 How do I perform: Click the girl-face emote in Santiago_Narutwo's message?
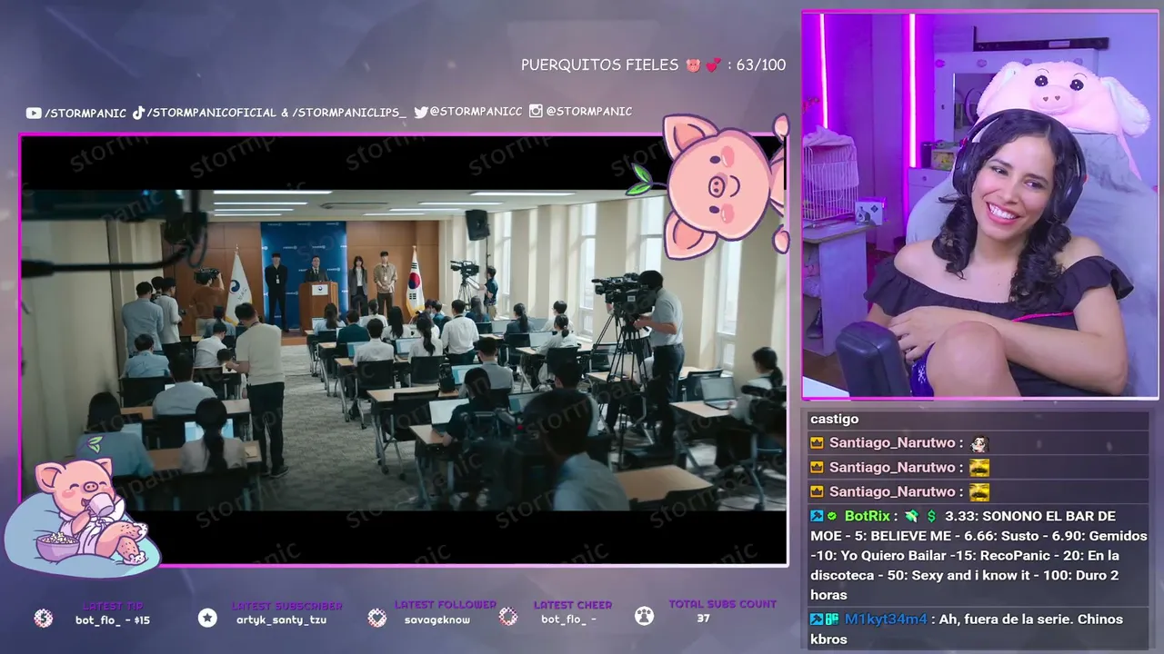pyautogui.click(x=979, y=443)
